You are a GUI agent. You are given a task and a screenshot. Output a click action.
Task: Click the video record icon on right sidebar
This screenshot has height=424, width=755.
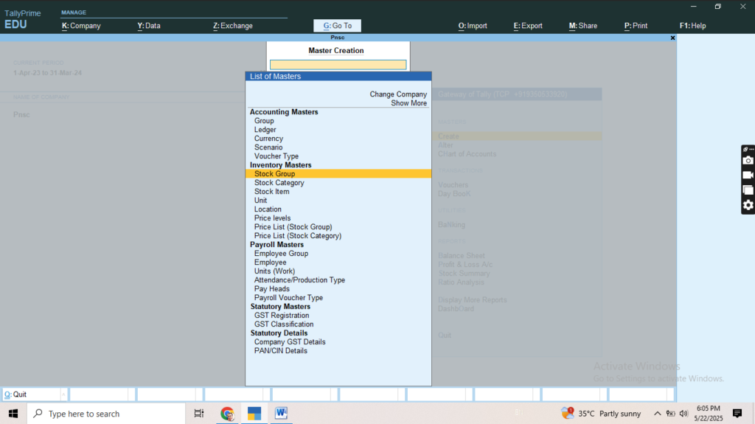coord(748,175)
